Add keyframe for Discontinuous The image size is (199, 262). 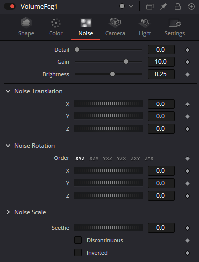click(187, 240)
